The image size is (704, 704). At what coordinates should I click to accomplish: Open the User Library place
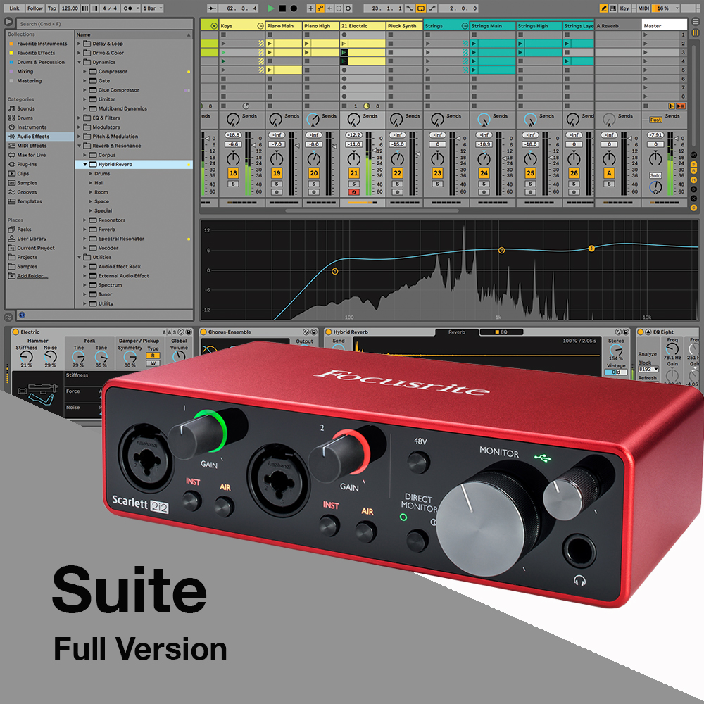[x=32, y=239]
